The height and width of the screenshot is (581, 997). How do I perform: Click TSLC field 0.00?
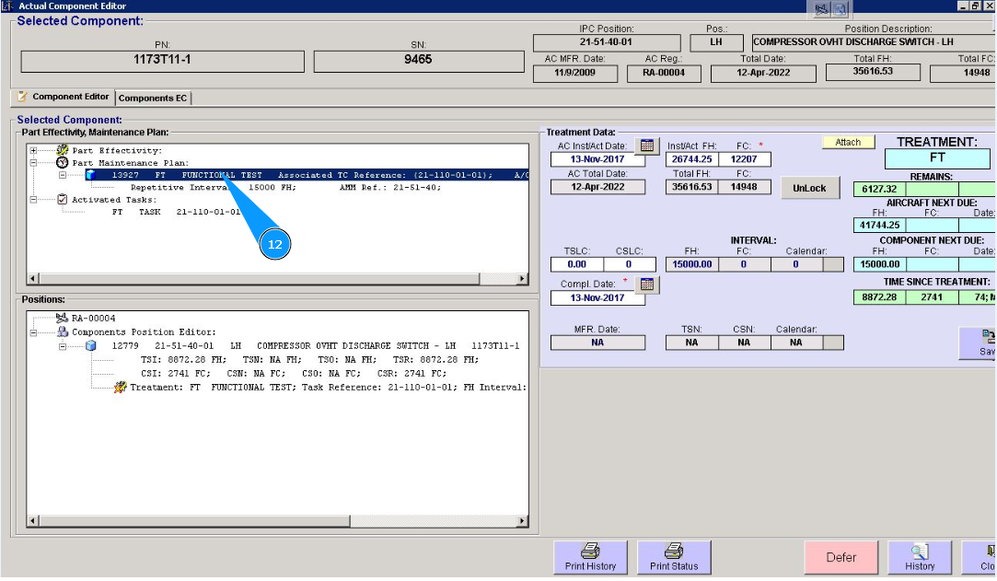(x=576, y=264)
